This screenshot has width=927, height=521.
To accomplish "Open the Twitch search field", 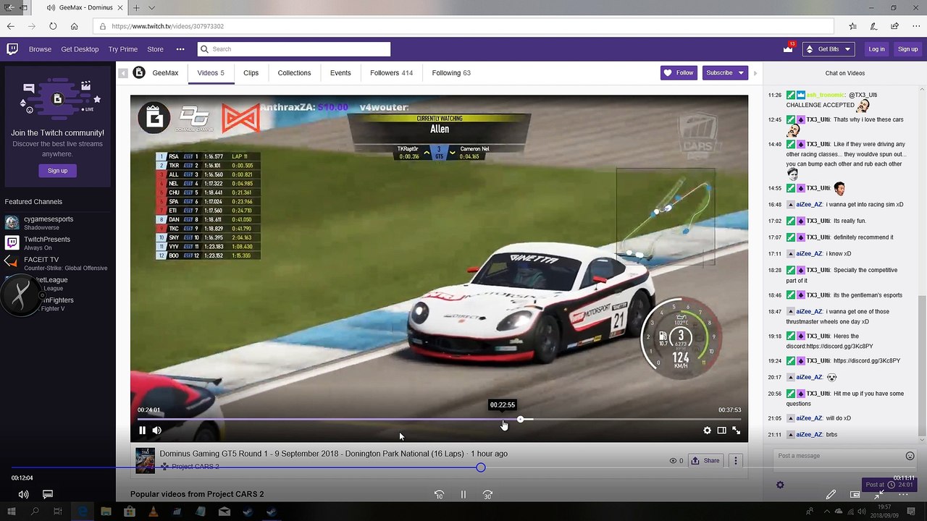I will point(294,49).
